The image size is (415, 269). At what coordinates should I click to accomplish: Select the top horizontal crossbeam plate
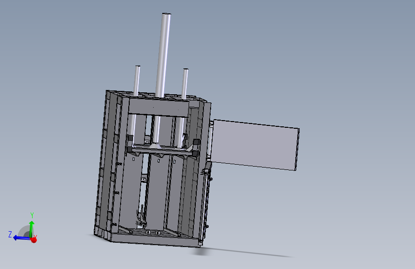(x=158, y=107)
